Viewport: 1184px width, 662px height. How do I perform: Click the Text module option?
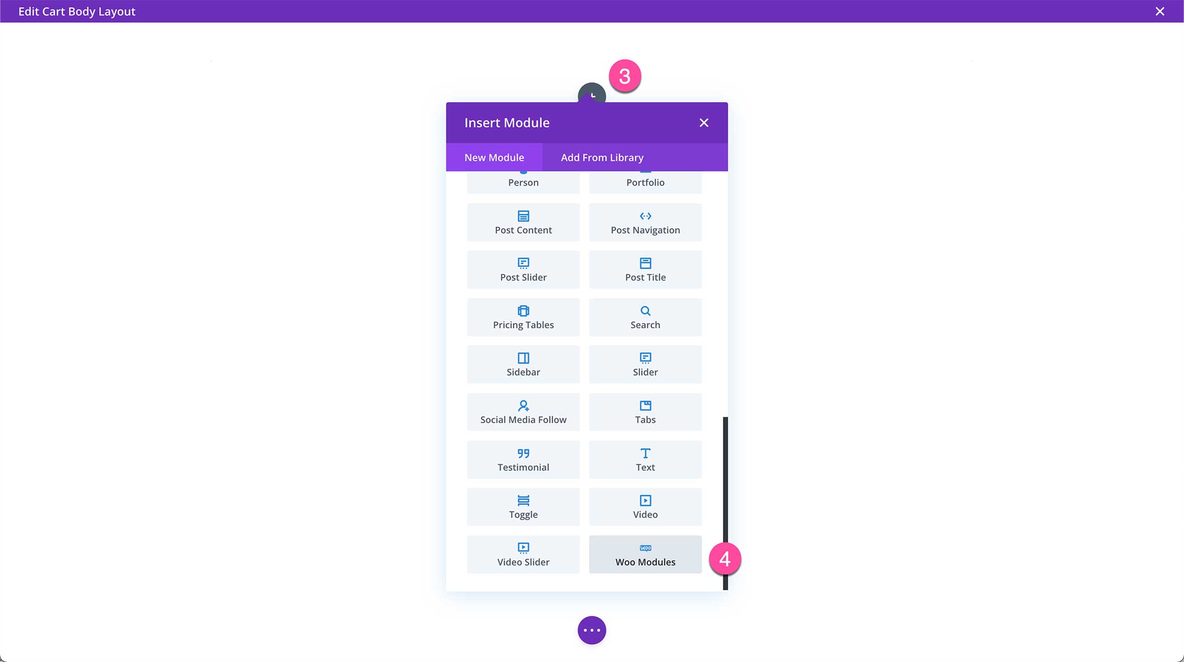[x=645, y=459]
